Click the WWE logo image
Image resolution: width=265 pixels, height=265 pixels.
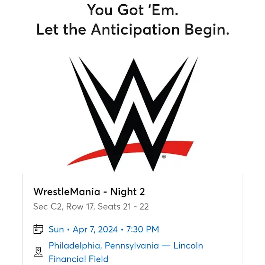(x=132, y=115)
